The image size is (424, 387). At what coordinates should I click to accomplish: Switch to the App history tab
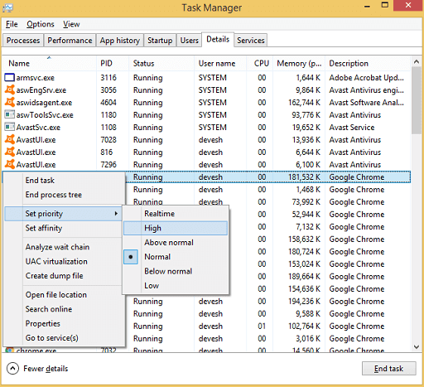point(120,41)
